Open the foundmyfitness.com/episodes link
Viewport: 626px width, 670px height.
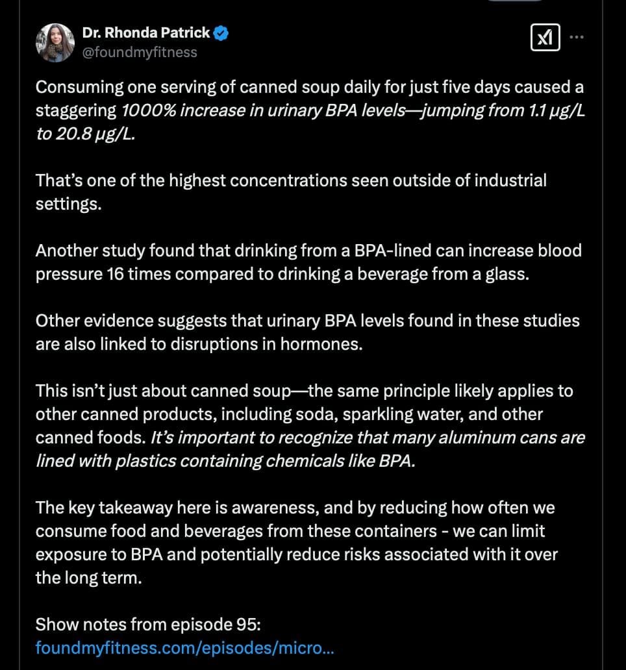[184, 648]
